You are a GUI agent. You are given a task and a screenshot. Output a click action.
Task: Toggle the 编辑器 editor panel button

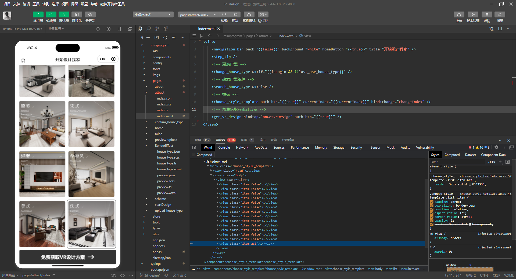pyautogui.click(x=51, y=14)
